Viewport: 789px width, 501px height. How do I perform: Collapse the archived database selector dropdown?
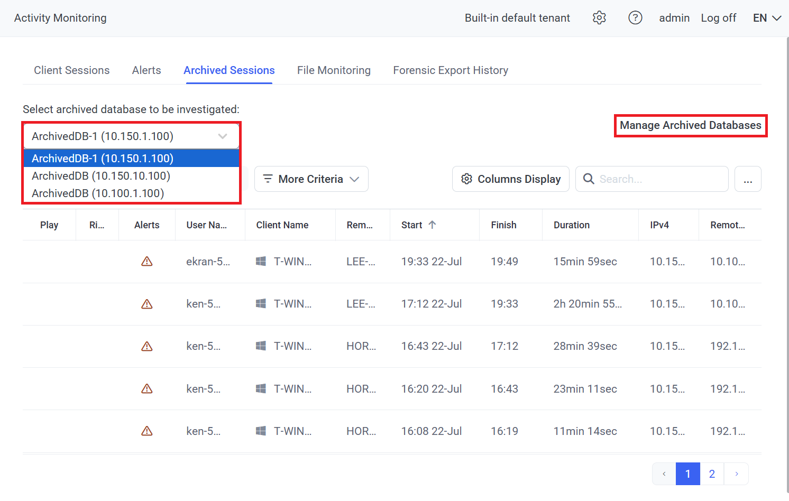pos(223,136)
